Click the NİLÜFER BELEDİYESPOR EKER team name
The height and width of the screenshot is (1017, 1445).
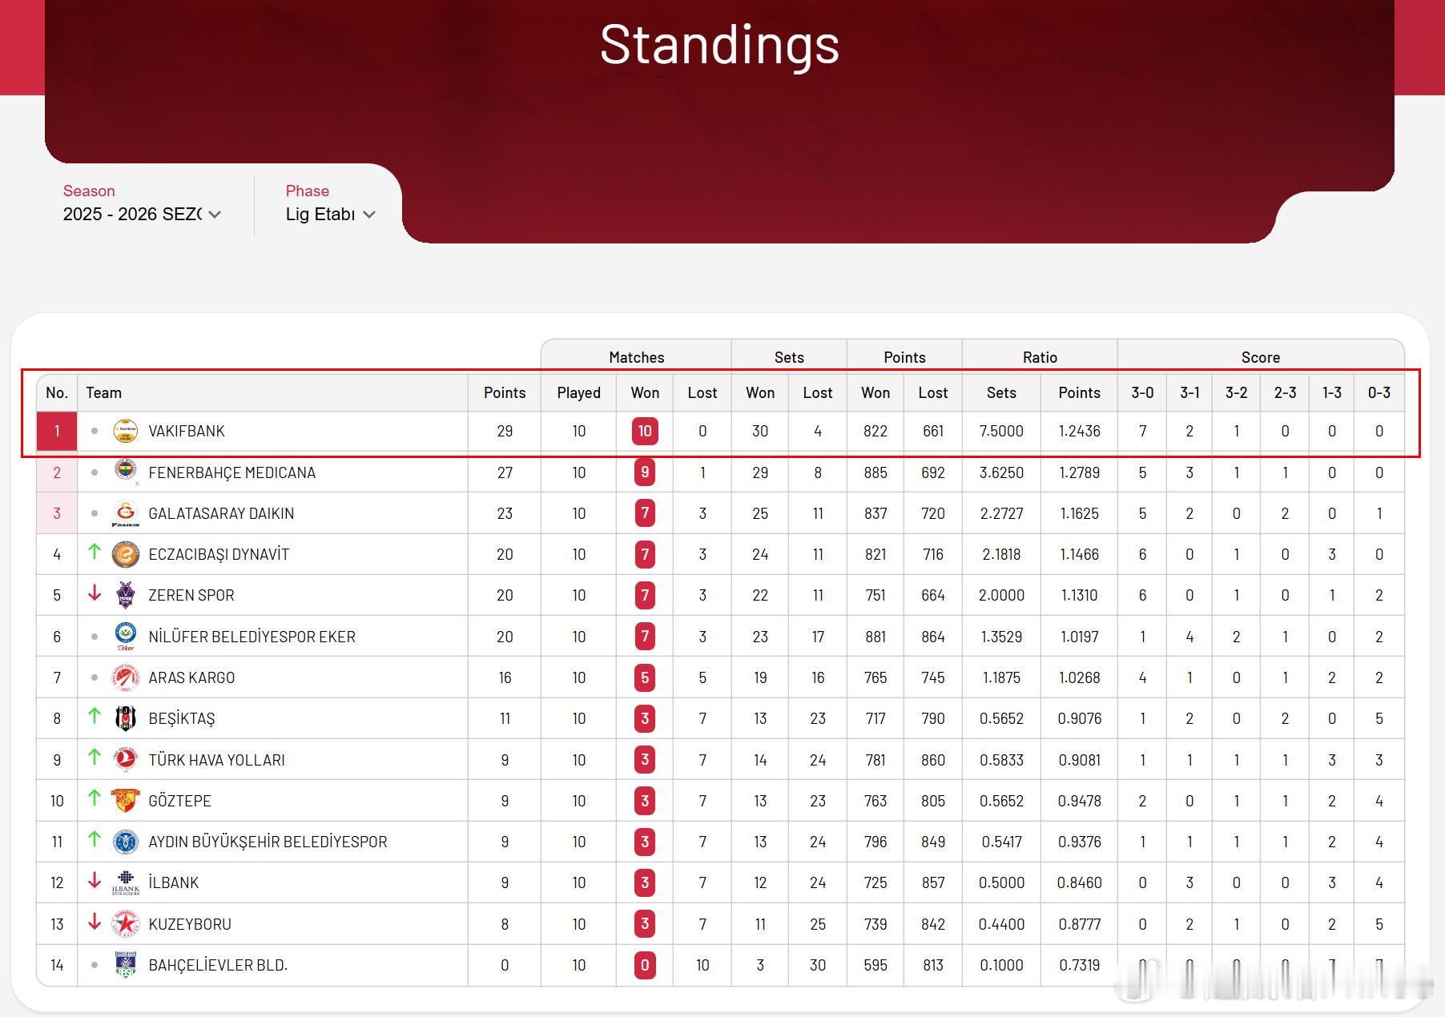tap(252, 637)
